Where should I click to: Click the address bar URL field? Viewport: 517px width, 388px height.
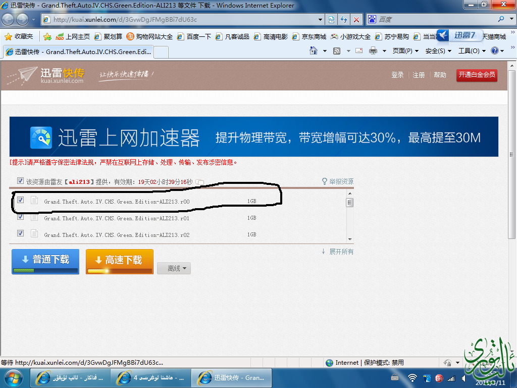coord(184,20)
